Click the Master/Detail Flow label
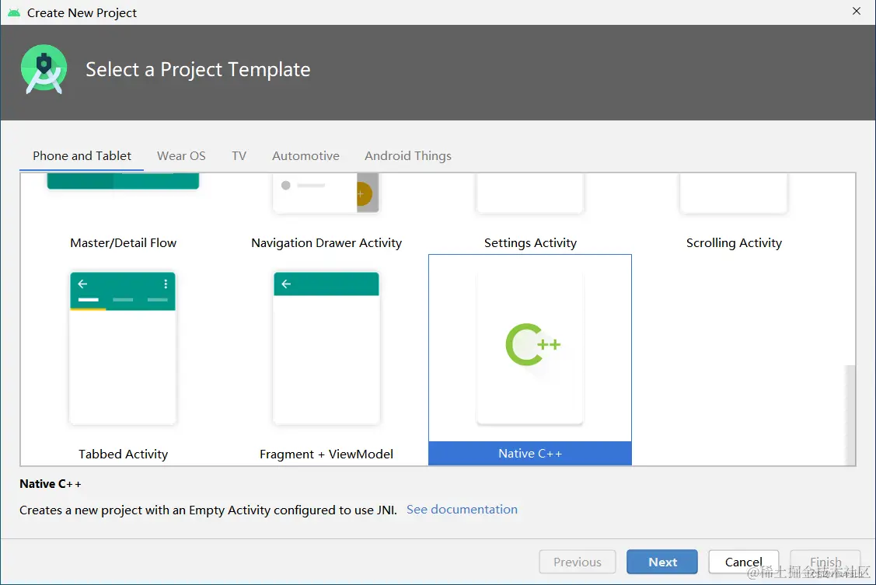 pyautogui.click(x=123, y=243)
